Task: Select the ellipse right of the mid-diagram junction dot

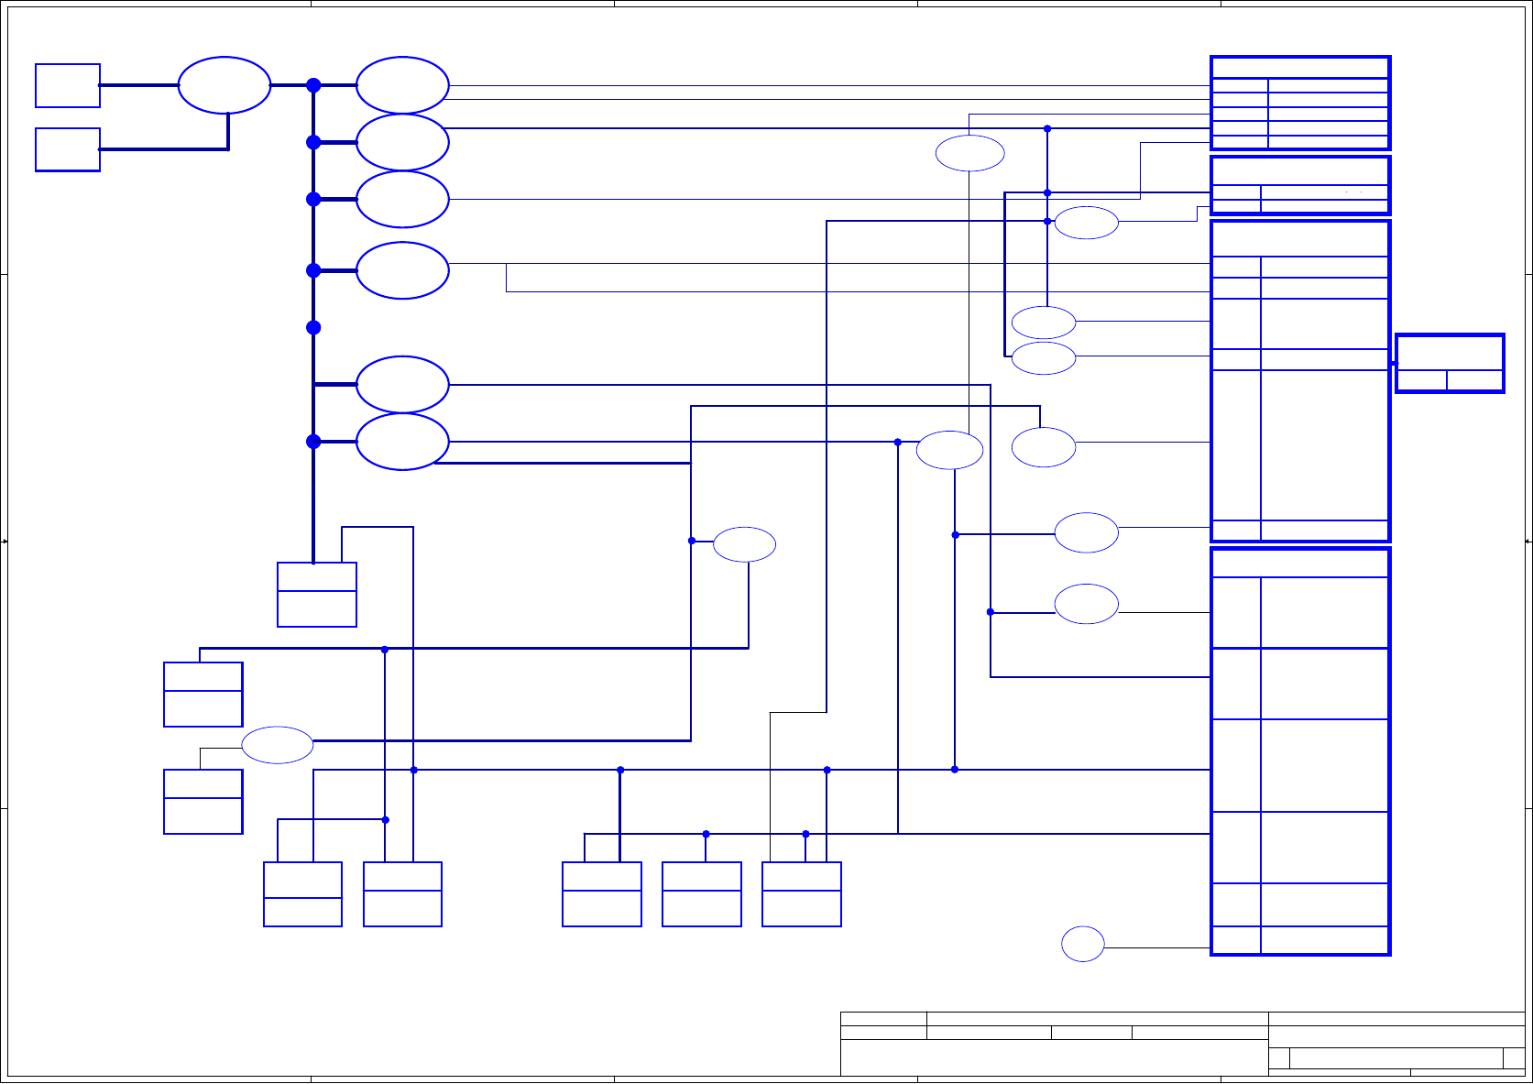Action: 745,545
